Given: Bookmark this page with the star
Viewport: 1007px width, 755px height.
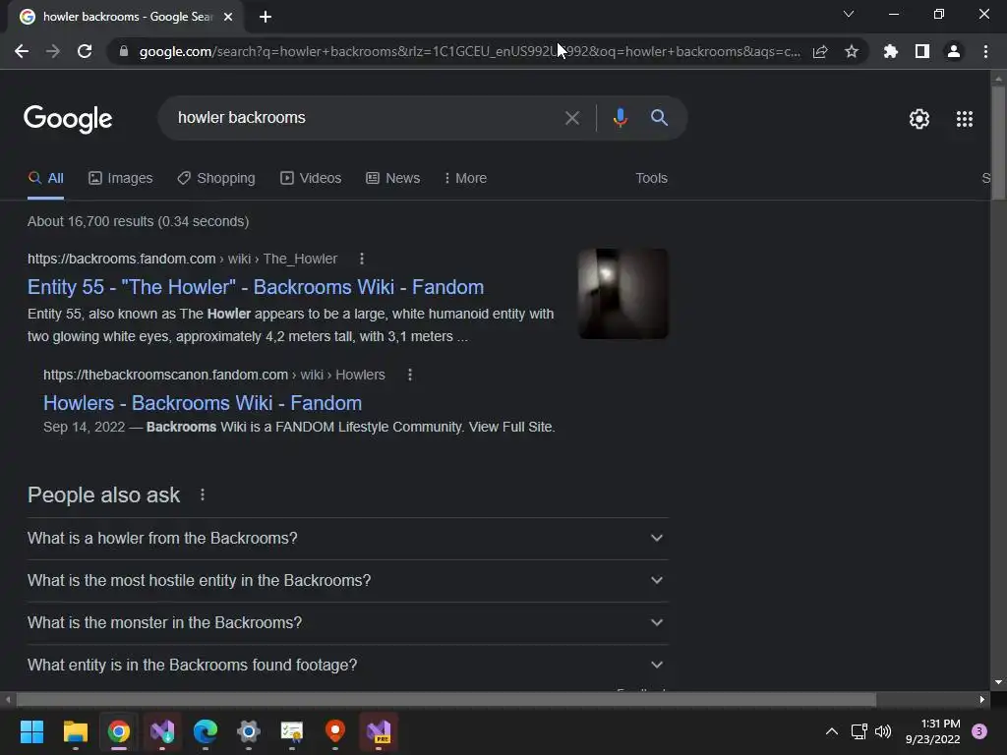Looking at the screenshot, I should point(852,51).
